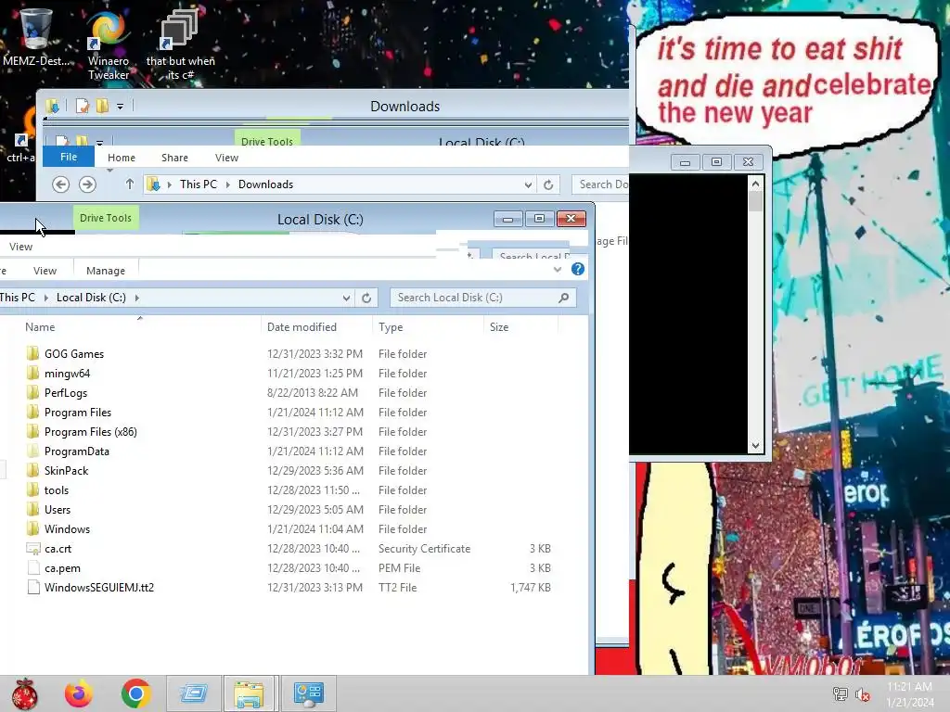
Task: Click arrow after Local Disk (C:) breadcrumb
Action: click(137, 298)
